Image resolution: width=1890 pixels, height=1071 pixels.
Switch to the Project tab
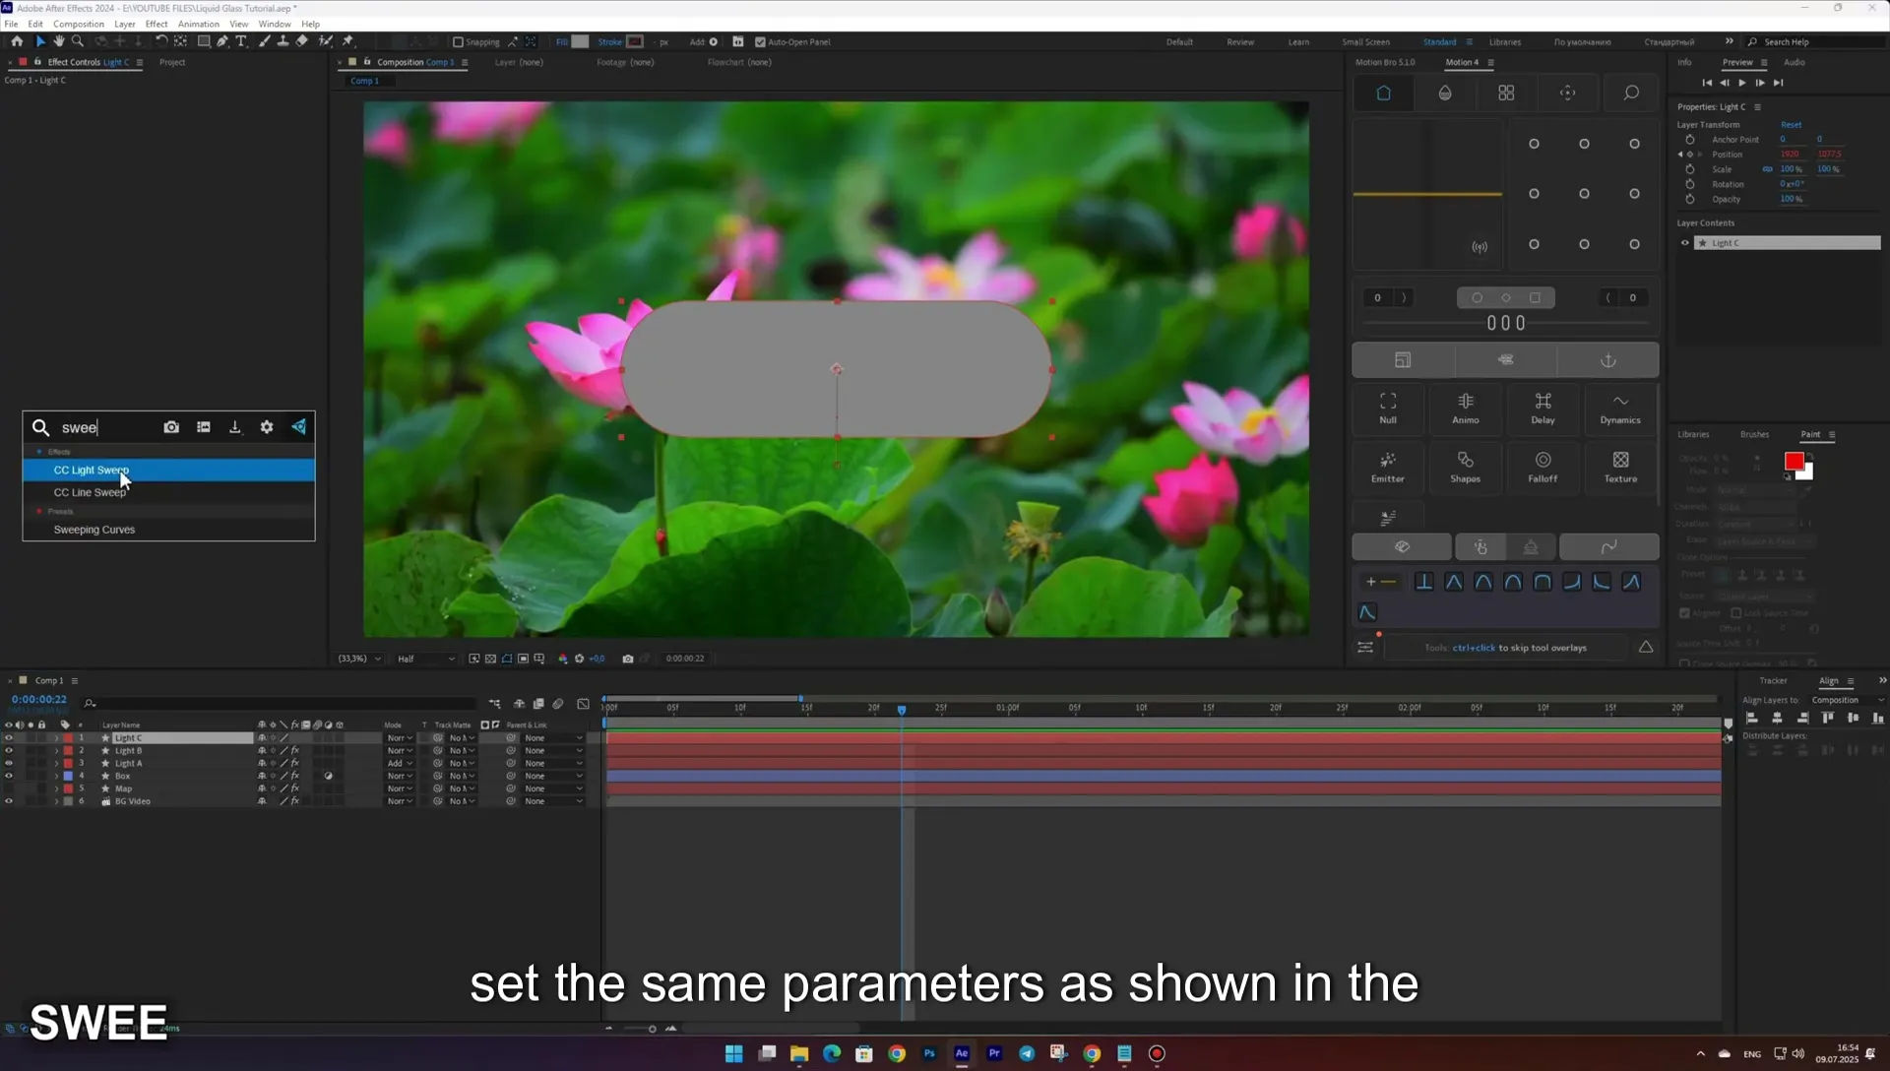[x=172, y=62]
